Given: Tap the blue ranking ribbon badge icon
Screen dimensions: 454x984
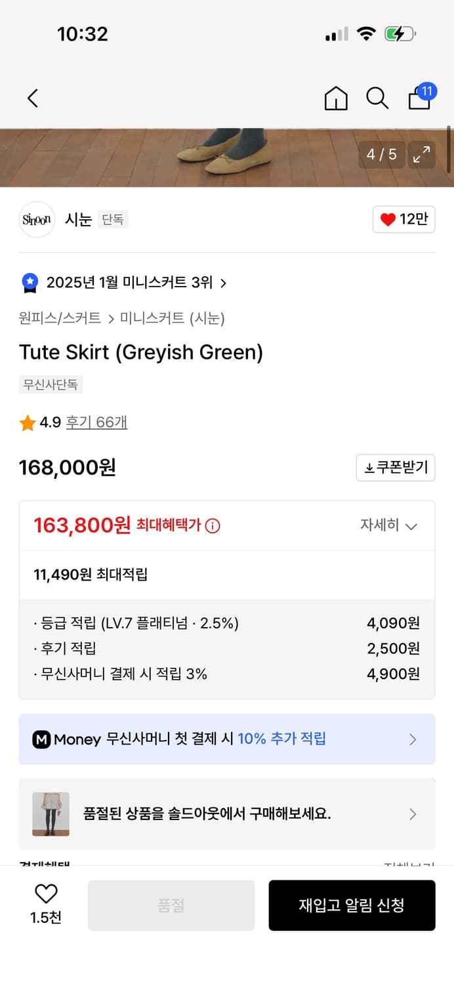Looking at the screenshot, I should [x=29, y=282].
